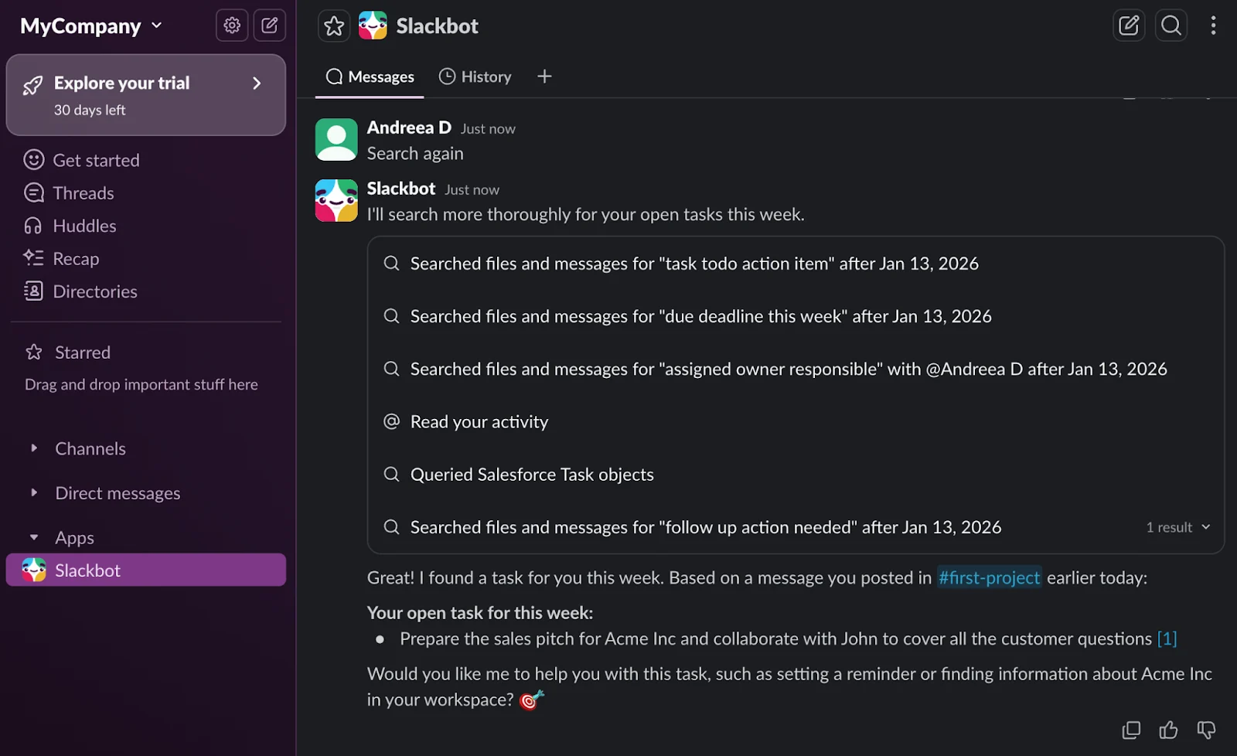
Task: Star the Slackbot conversation
Action: (x=334, y=26)
